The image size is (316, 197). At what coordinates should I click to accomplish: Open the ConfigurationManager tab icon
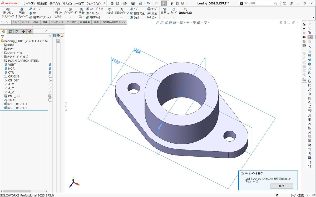pos(17,32)
